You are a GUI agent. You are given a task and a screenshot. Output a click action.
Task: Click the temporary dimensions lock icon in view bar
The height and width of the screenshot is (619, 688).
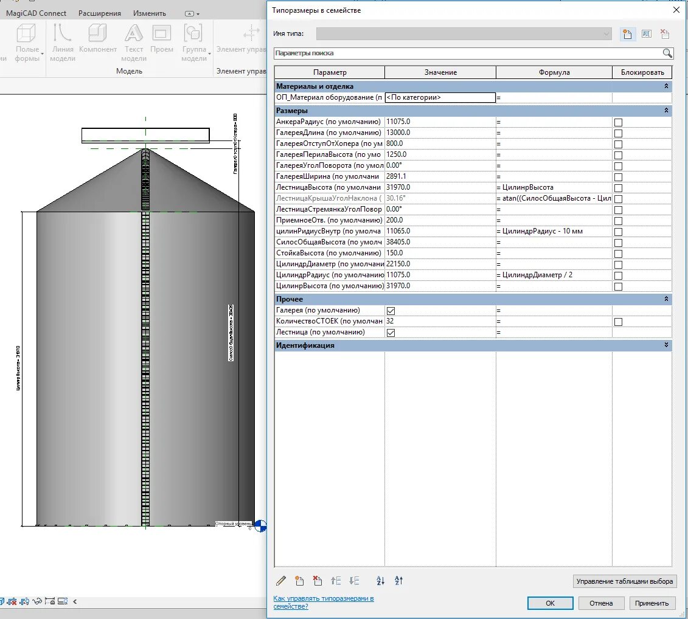50,601
